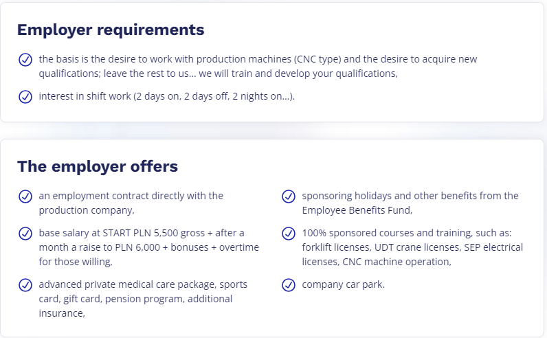Click the checkmark icon beside CNC machines requirement
The width and height of the screenshot is (547, 338).
coord(25,60)
